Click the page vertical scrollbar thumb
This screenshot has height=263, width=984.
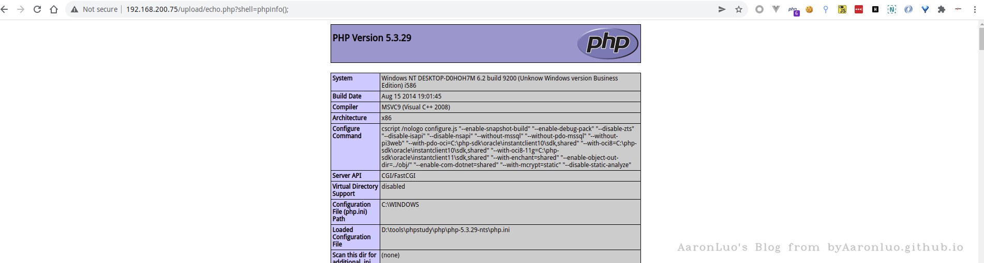tap(981, 39)
